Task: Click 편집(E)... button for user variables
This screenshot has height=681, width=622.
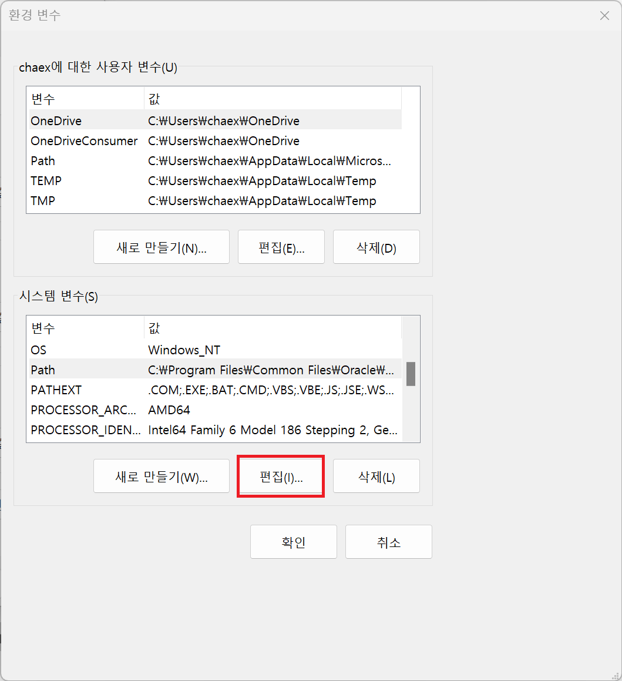Action: [x=281, y=247]
